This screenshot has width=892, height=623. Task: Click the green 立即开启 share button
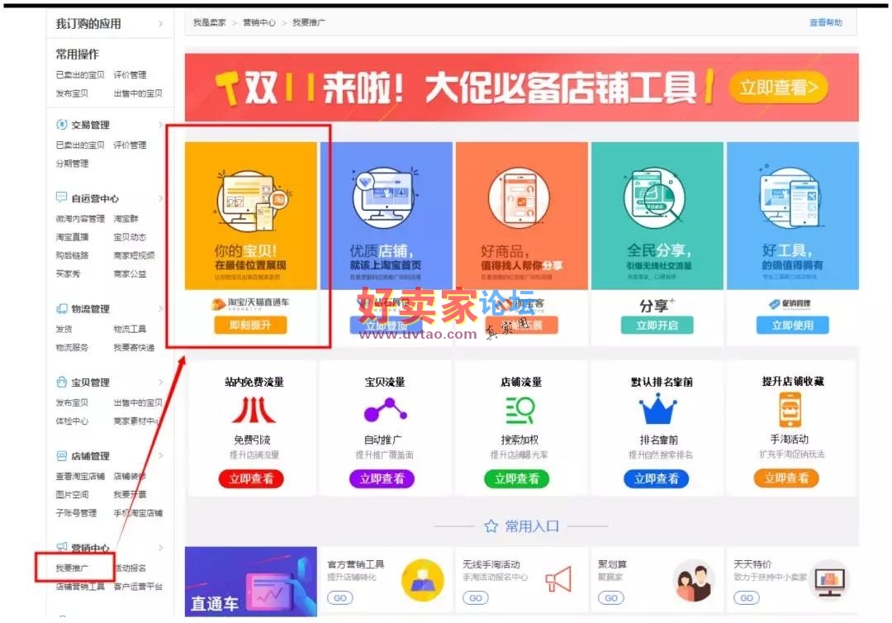[657, 326]
